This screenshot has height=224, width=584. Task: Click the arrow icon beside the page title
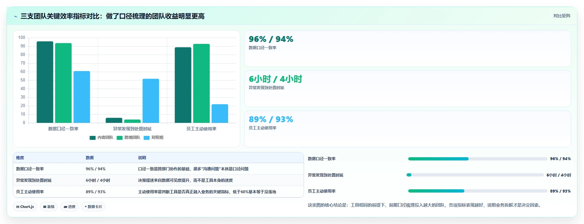click(x=15, y=16)
